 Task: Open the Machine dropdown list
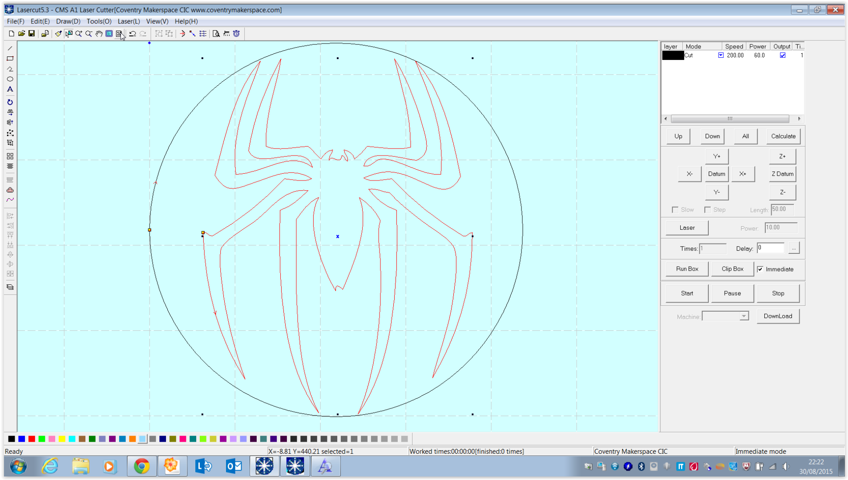tap(744, 316)
